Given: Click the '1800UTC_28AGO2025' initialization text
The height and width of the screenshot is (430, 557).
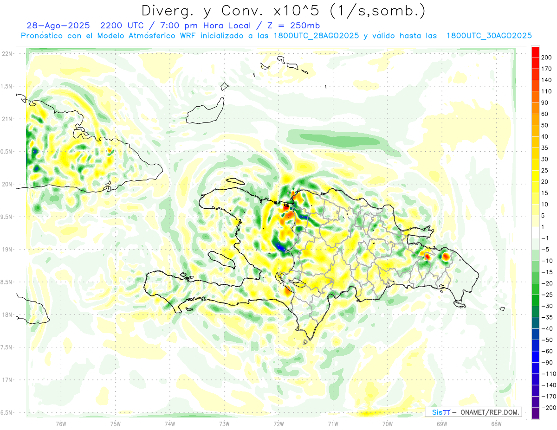Looking at the screenshot, I should pyautogui.click(x=316, y=36).
